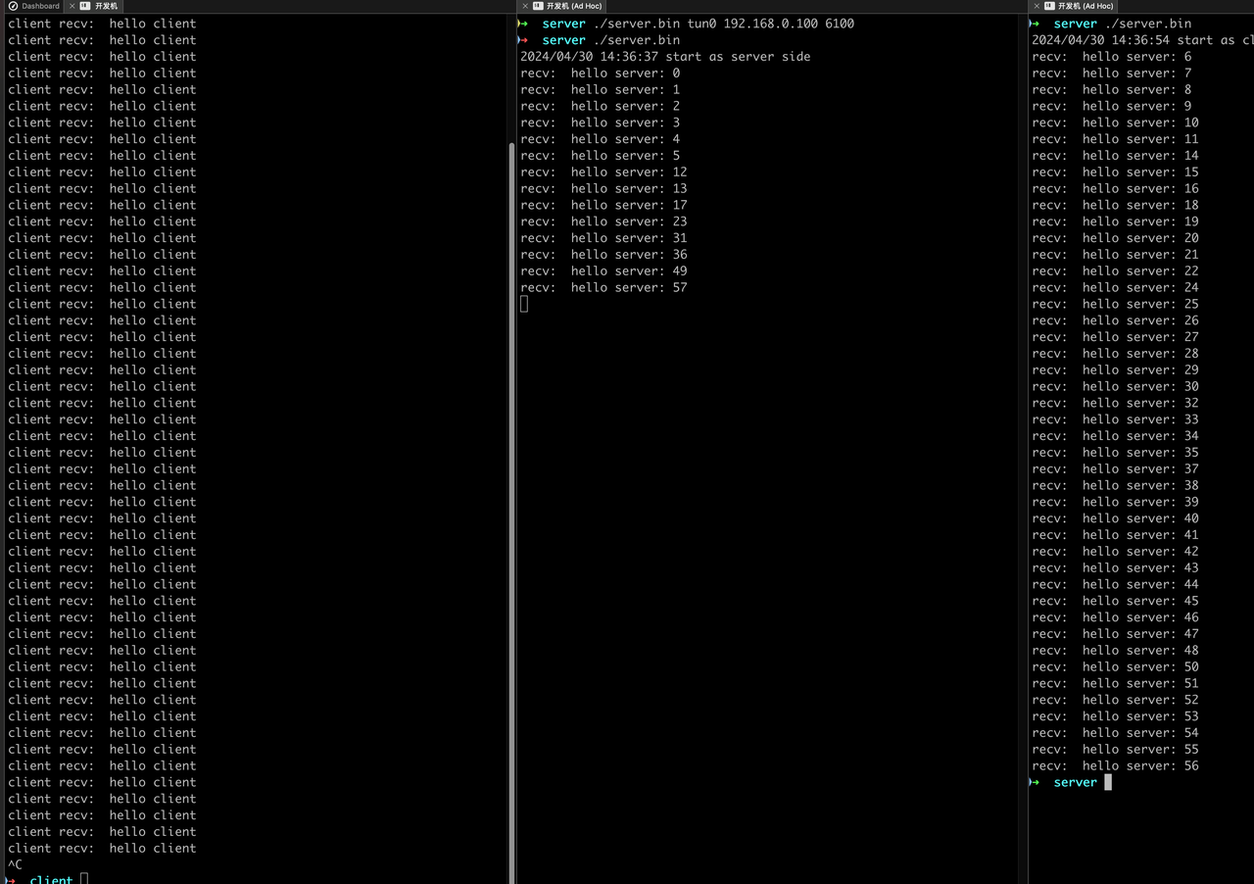Click the ^C line in left pane
1254x884 pixels.
(x=15, y=864)
